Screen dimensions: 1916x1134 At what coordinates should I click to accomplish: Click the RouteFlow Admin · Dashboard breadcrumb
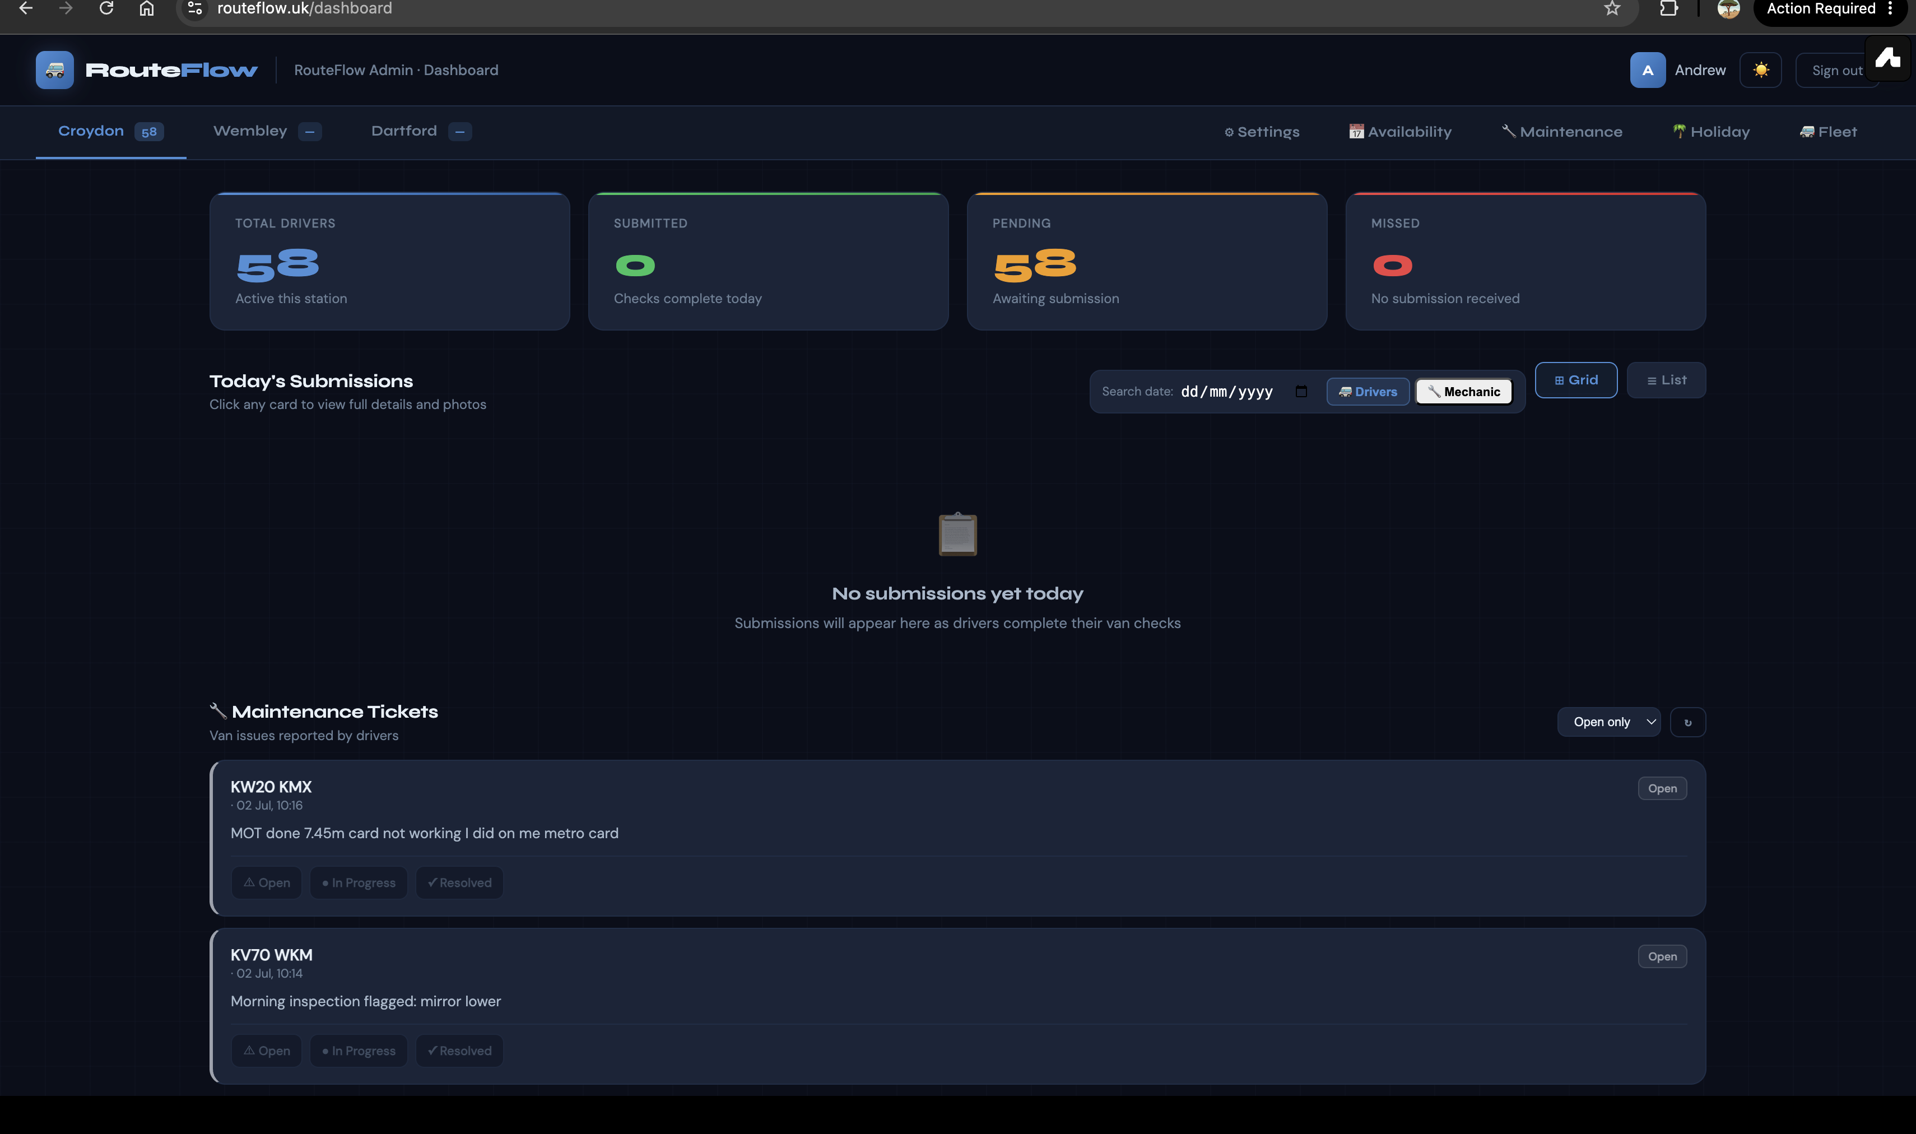pyautogui.click(x=396, y=70)
